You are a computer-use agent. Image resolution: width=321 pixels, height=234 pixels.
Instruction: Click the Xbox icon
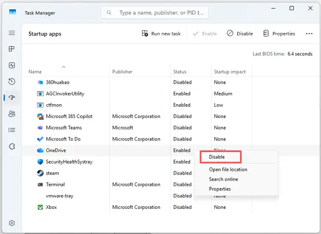40,207
